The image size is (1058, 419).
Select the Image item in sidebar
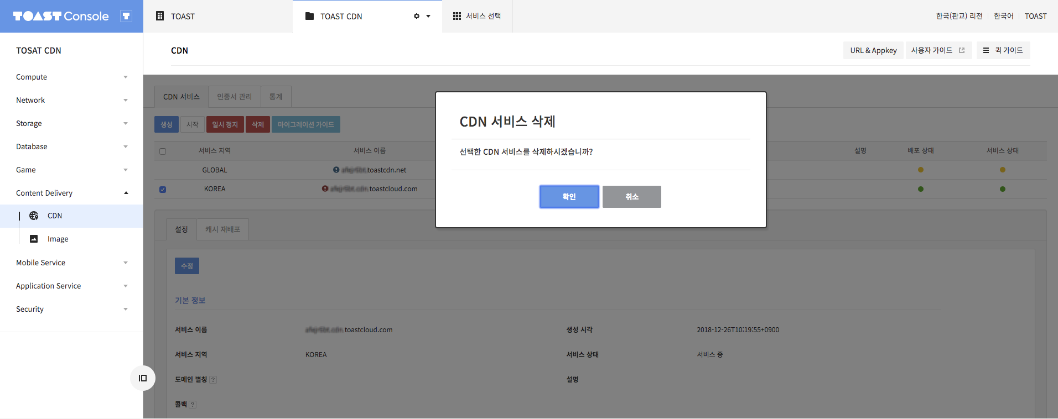pyautogui.click(x=71, y=239)
